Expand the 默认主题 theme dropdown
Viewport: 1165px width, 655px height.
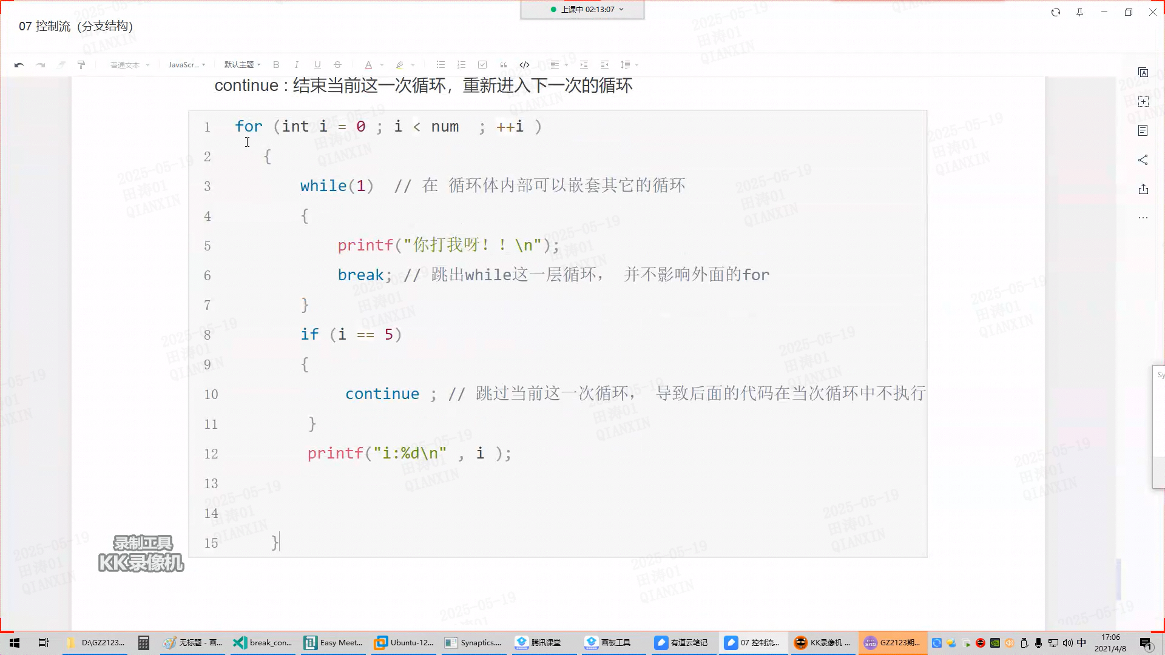(242, 65)
